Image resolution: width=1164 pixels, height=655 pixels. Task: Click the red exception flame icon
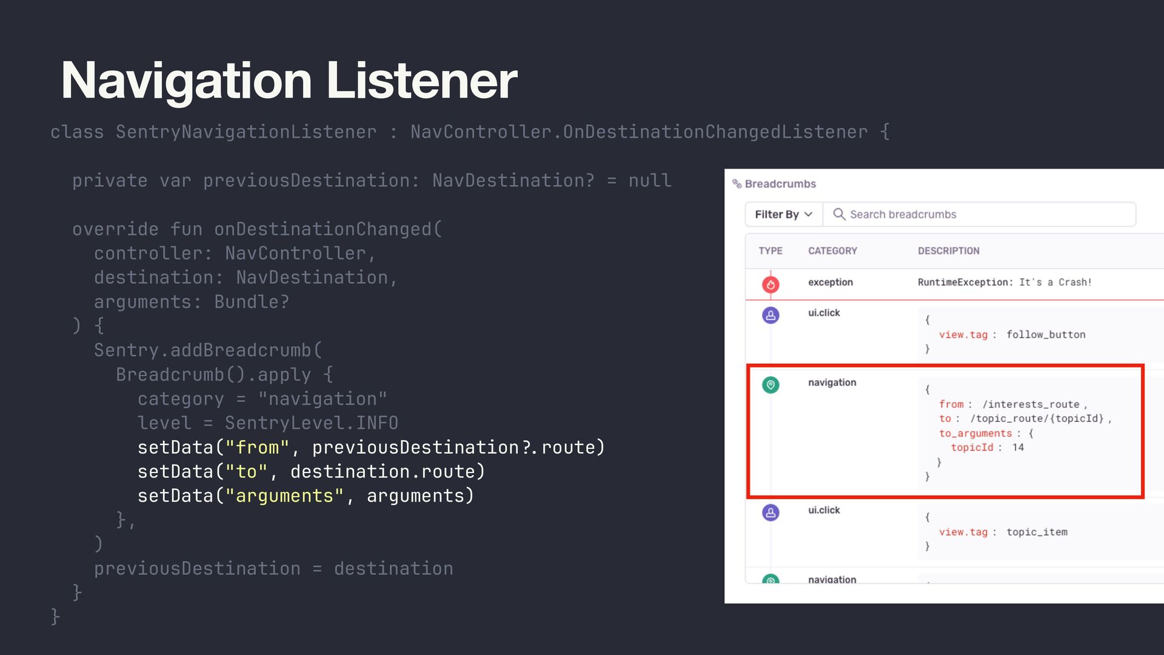click(771, 284)
